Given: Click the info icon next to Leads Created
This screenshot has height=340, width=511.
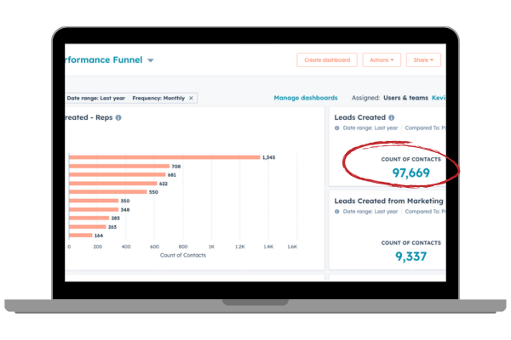Looking at the screenshot, I should (x=392, y=117).
